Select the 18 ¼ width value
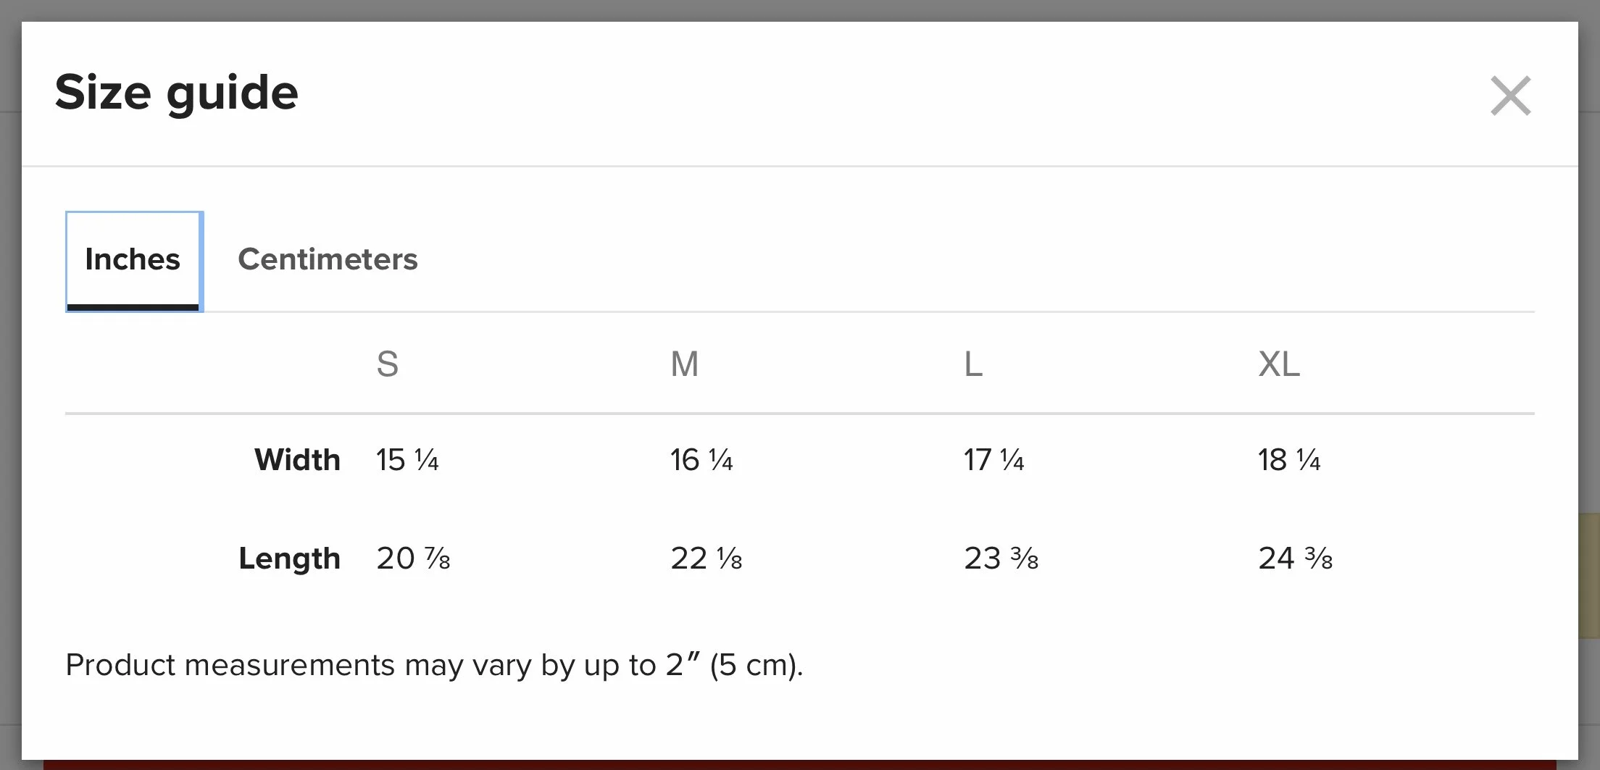The height and width of the screenshot is (770, 1600). (x=1289, y=460)
